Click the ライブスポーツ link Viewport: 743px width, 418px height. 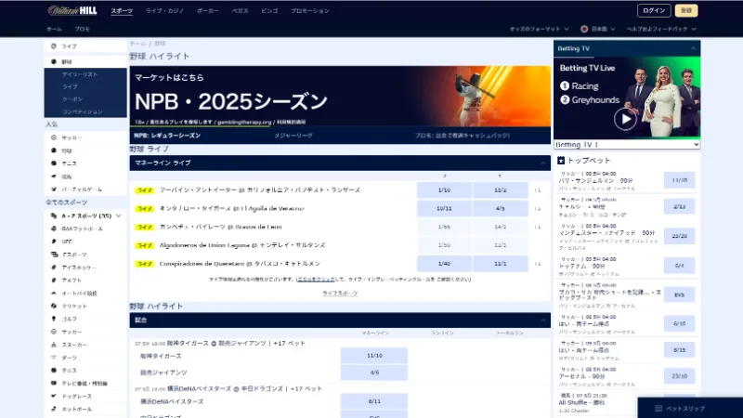pos(340,294)
